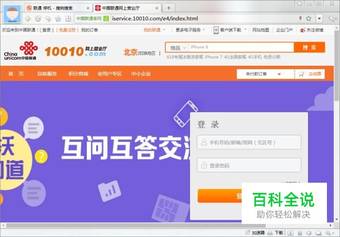Open the tabs grid view icon
Image resolution: width=340 pixels, height=237 pixels.
point(68,19)
